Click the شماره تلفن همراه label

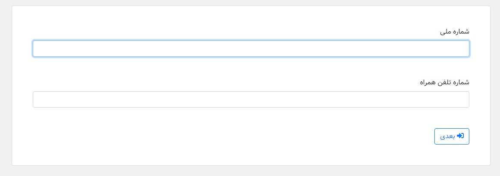point(444,83)
